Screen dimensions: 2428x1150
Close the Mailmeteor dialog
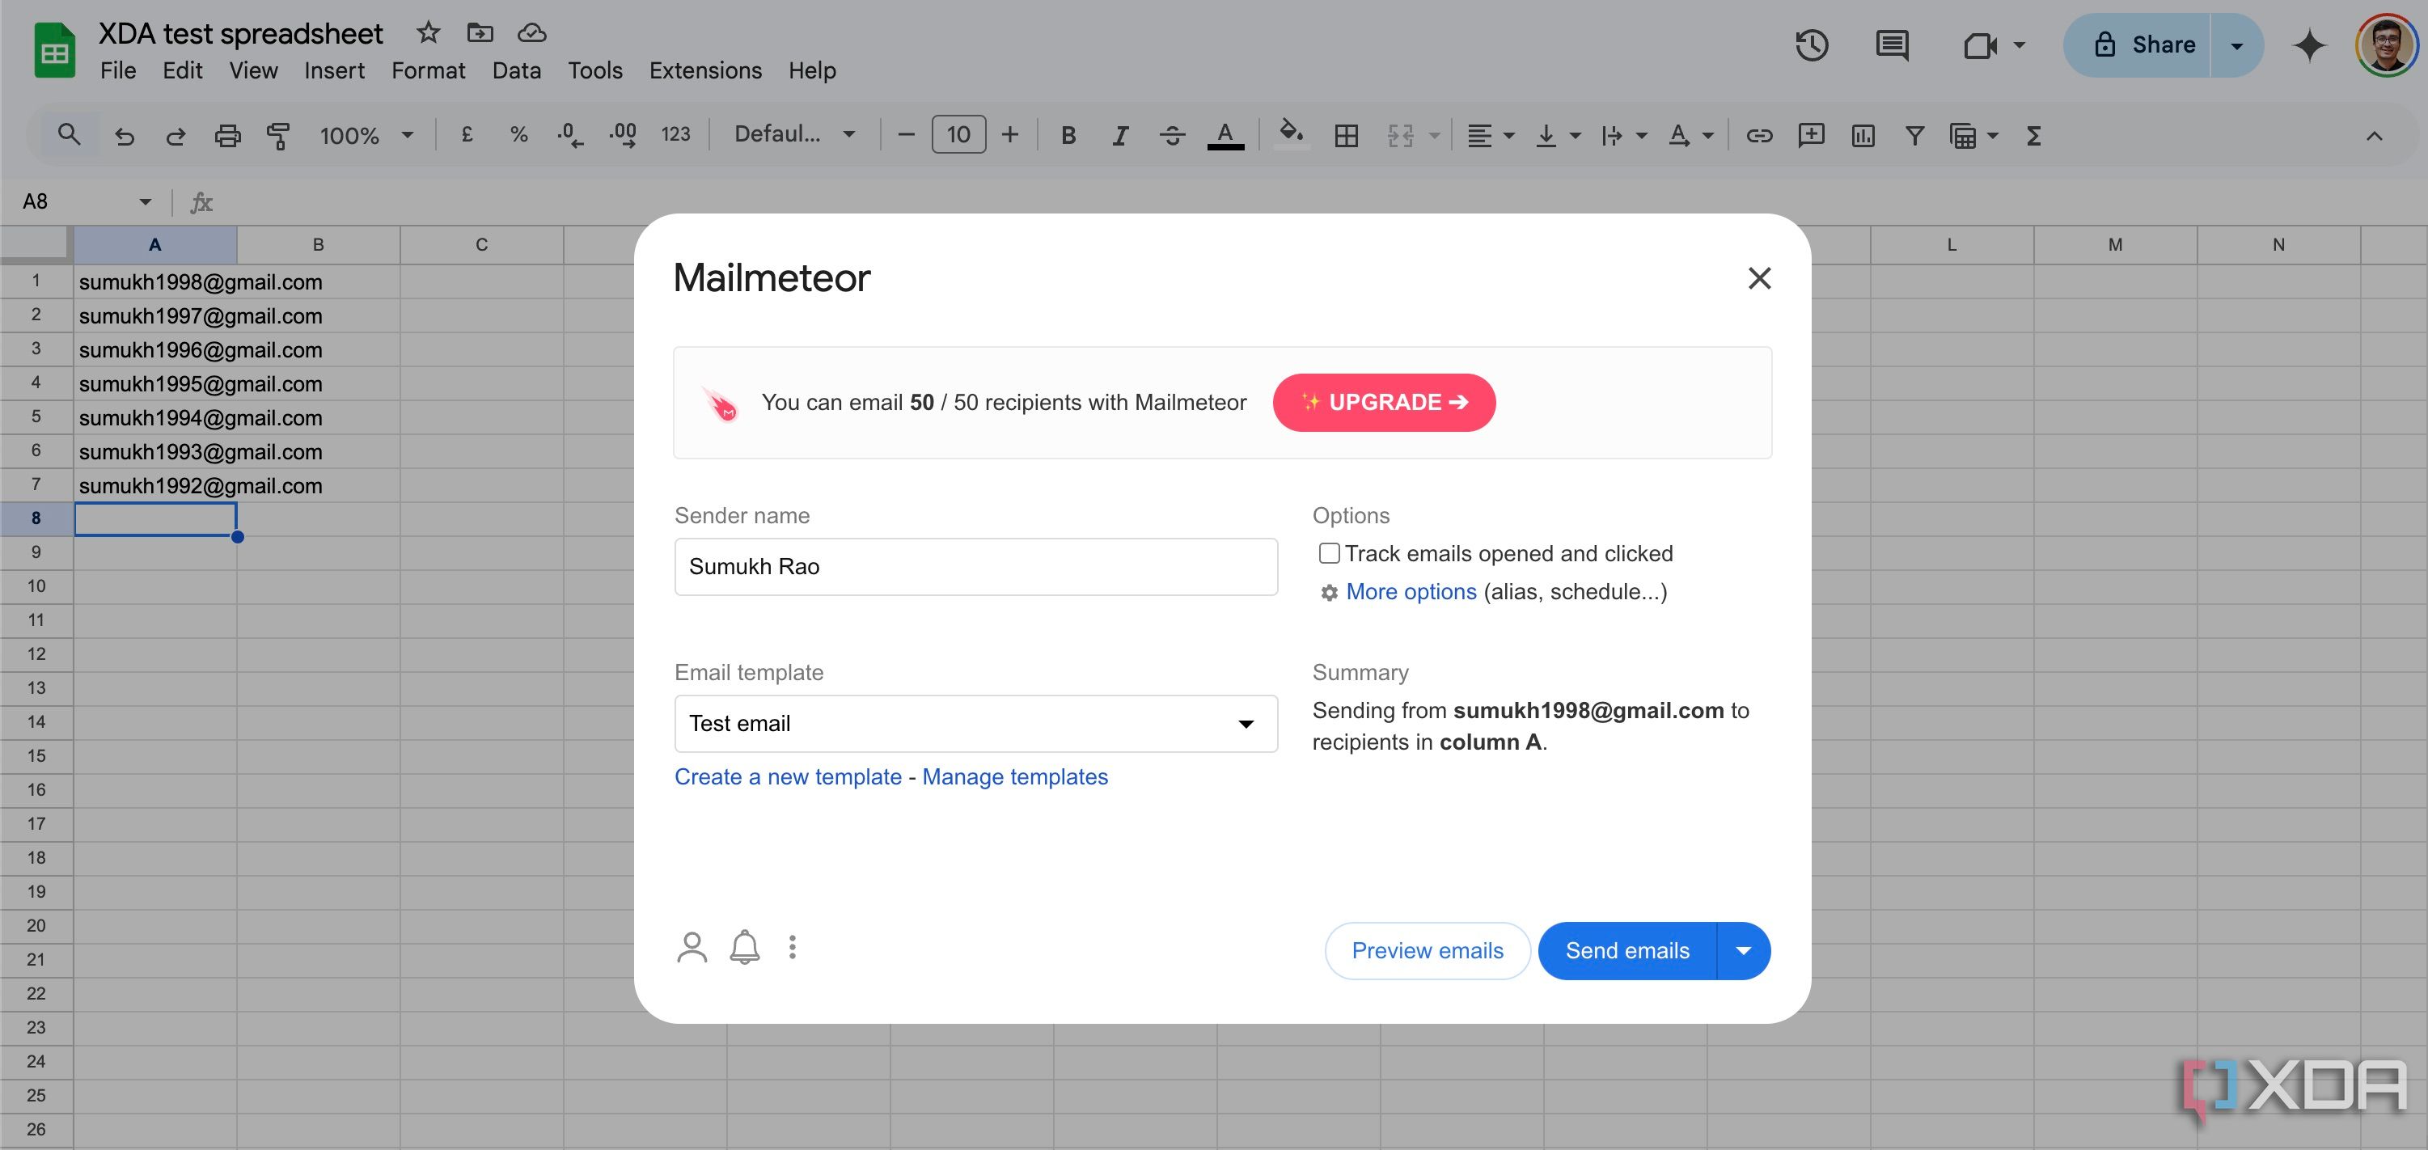click(1759, 278)
